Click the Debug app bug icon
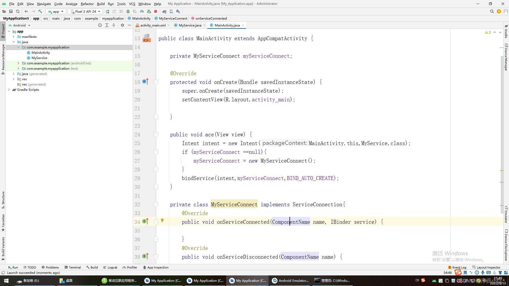 point(128,11)
